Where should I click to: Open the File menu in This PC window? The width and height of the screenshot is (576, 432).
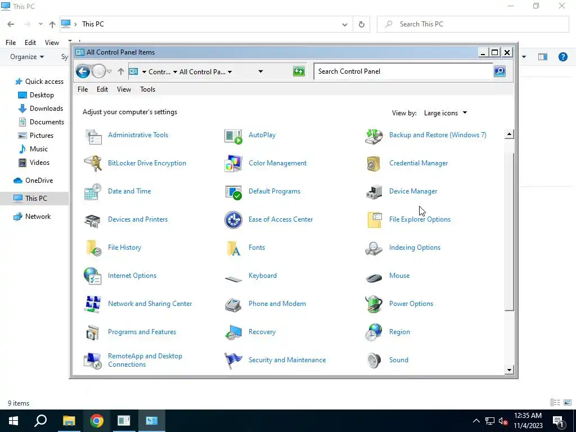11,43
